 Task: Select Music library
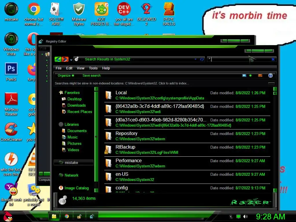coord(70,137)
